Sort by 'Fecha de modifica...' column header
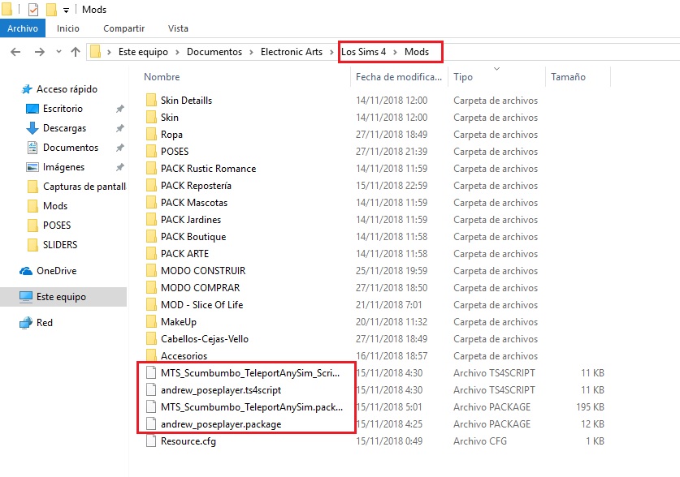Viewport: 680px width, 477px height. pyautogui.click(x=399, y=77)
